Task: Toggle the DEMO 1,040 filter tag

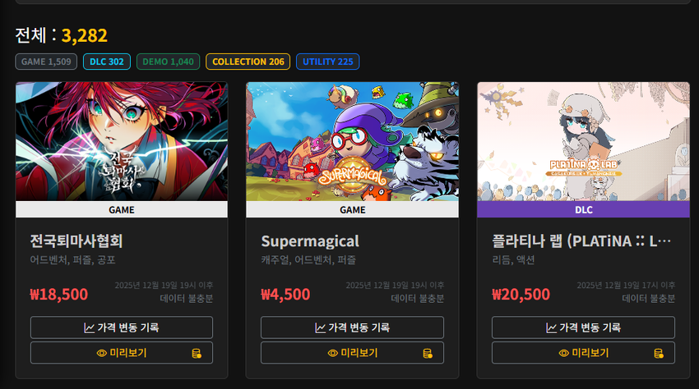Action: point(168,62)
